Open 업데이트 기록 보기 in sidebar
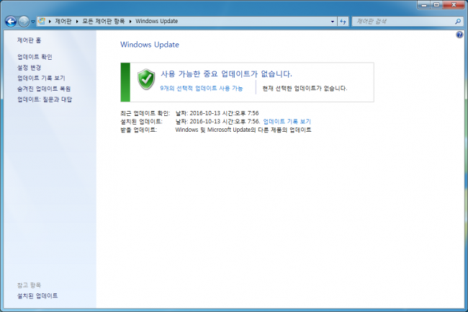 tap(41, 78)
